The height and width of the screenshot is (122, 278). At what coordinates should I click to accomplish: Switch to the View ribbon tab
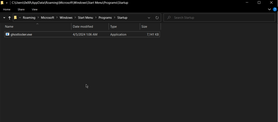click(34, 9)
